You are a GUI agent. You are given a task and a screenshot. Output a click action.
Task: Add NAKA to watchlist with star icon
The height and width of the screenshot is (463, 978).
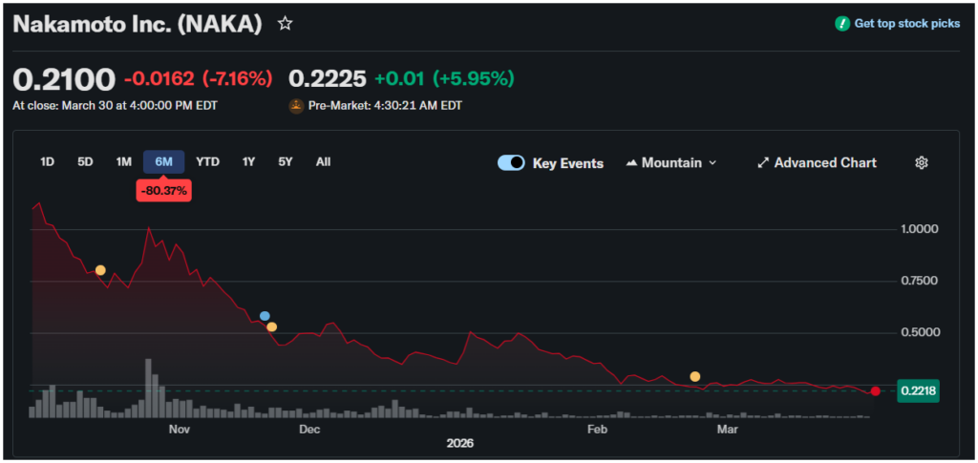click(x=285, y=24)
